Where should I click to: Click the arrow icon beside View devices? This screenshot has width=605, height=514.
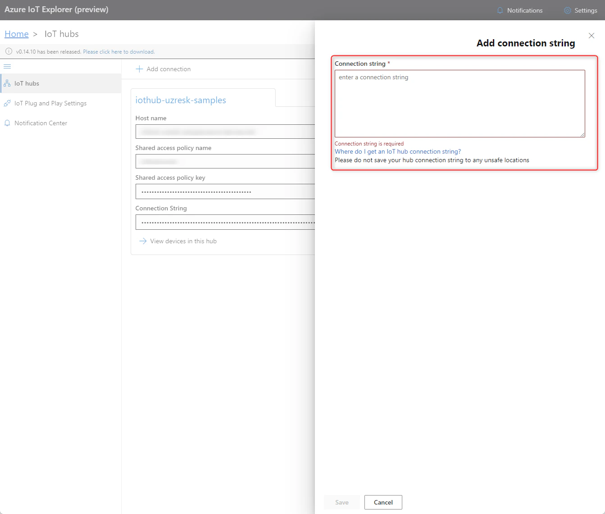point(143,241)
